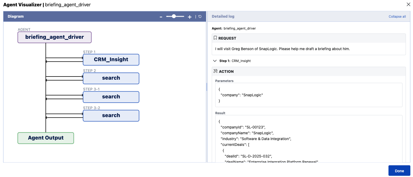Click the crossed-tools icon next to ACTION
Screen dimensions: 413x177
[215, 71]
